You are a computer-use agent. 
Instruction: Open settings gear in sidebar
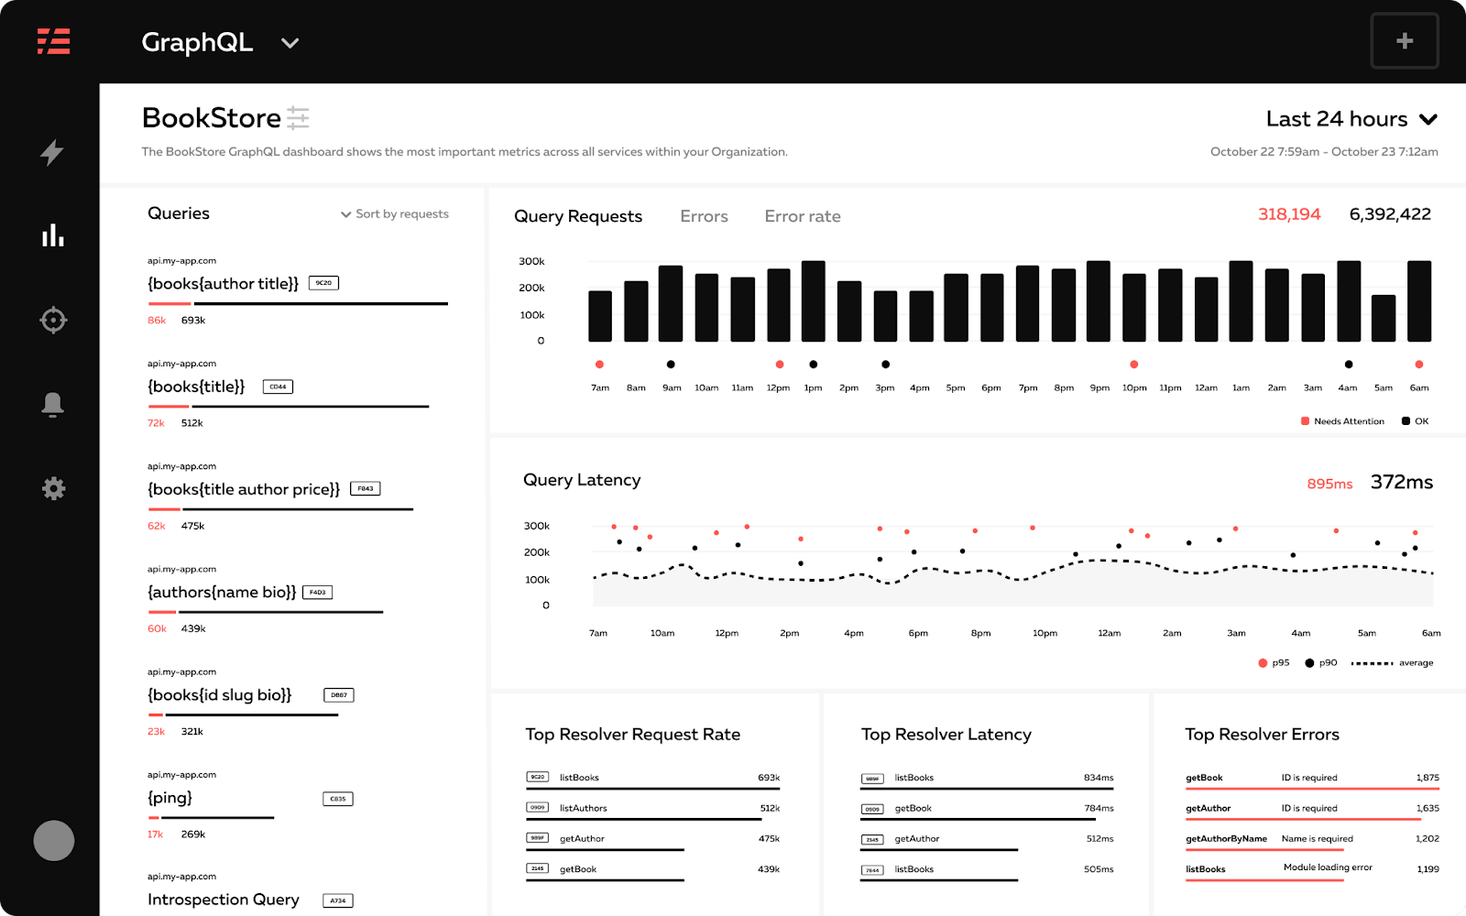pyautogui.click(x=53, y=488)
